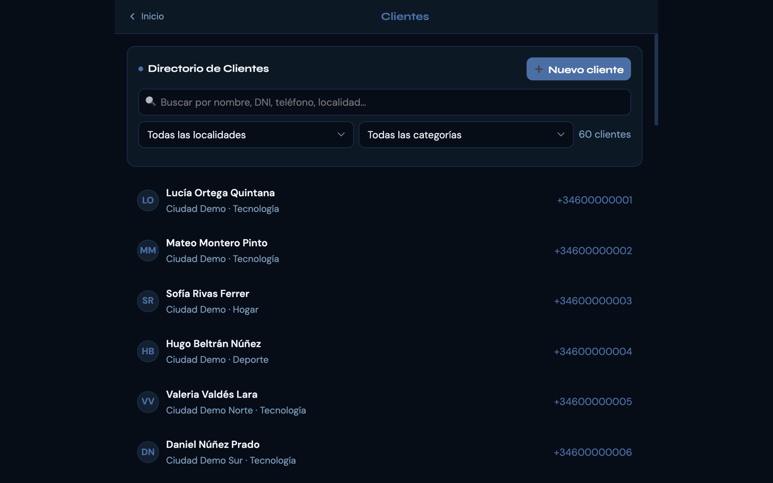Click the MM avatar icon
773x483 pixels.
pos(148,250)
